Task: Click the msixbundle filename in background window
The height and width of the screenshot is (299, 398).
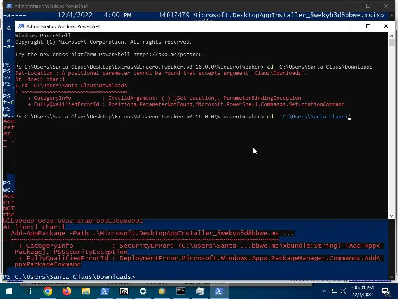Action: pos(289,15)
